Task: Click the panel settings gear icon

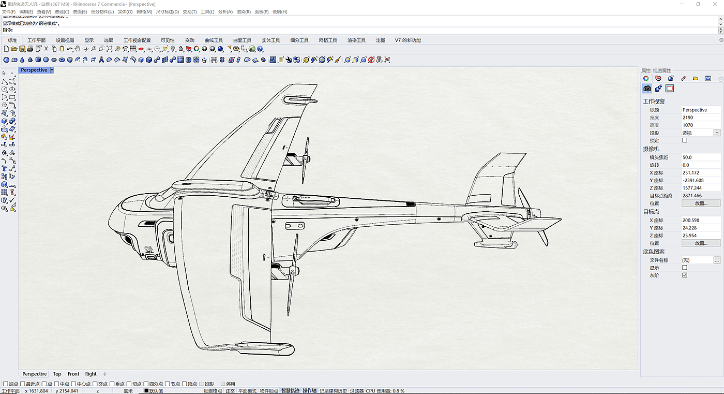Action: coord(721,79)
